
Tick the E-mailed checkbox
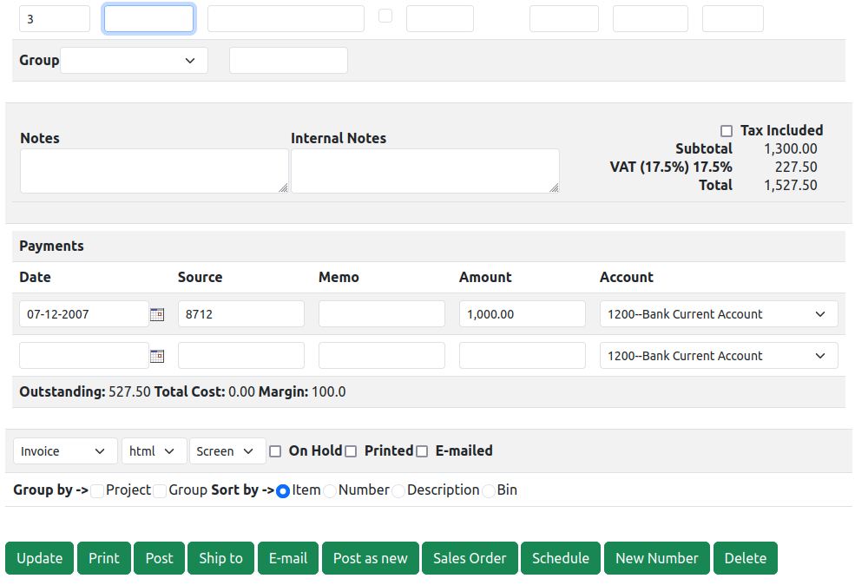422,451
